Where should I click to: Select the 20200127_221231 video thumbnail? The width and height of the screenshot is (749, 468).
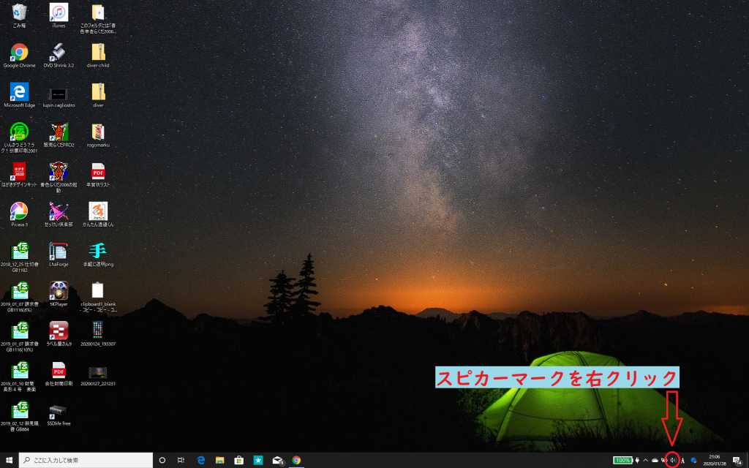coord(98,371)
